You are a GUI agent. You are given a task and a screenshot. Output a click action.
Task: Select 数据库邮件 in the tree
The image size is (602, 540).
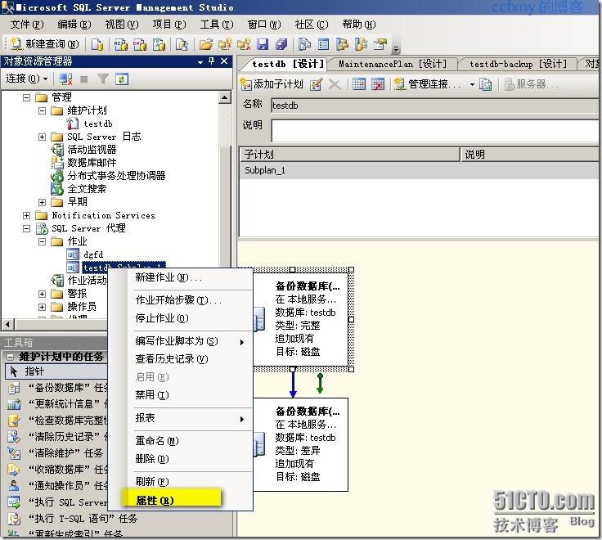(92, 163)
